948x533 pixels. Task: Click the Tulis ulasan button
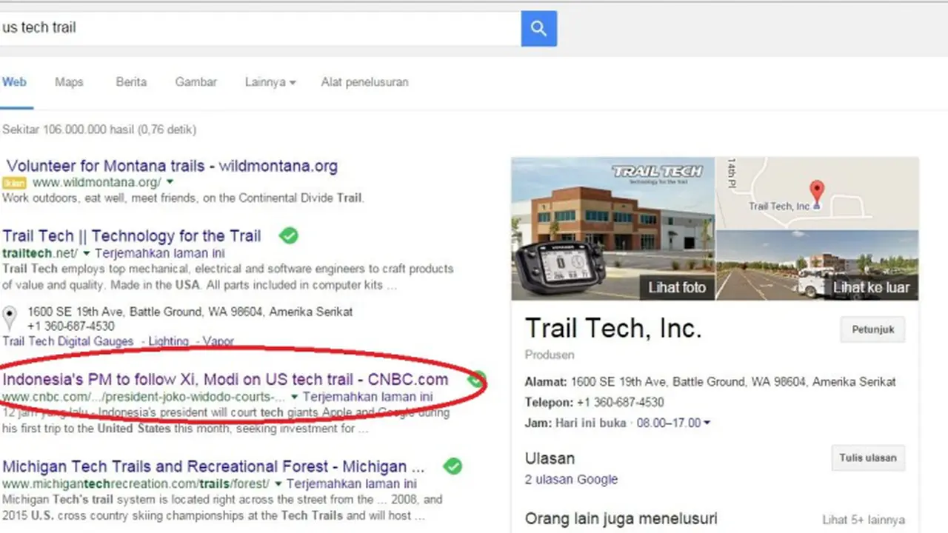click(x=867, y=457)
